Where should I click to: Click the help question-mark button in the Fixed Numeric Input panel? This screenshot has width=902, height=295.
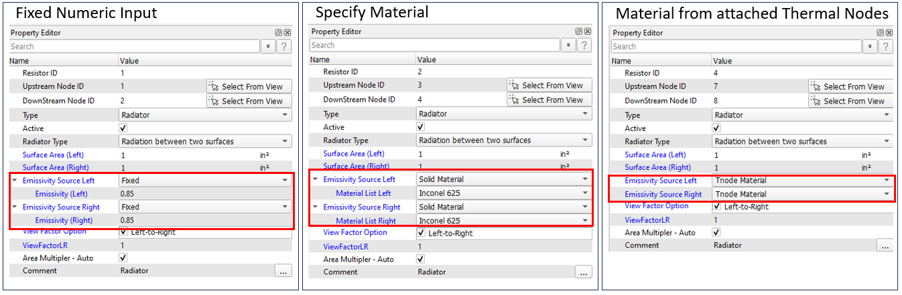[x=284, y=46]
